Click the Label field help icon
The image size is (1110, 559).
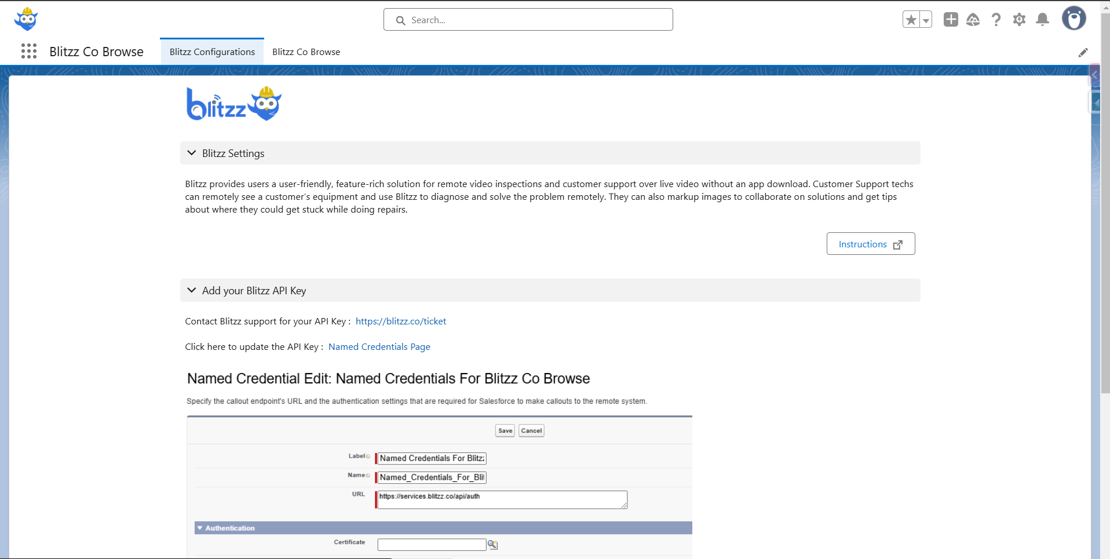point(368,456)
